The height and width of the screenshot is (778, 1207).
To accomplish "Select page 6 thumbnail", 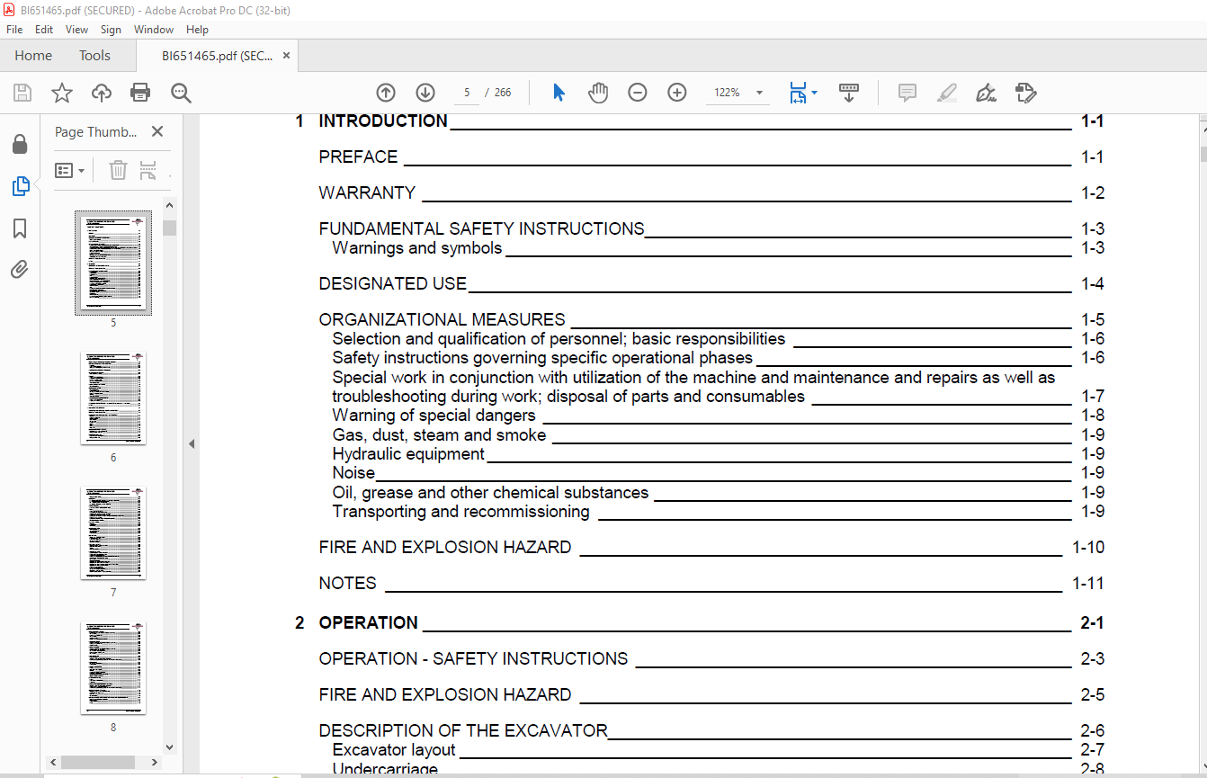I will pos(113,398).
